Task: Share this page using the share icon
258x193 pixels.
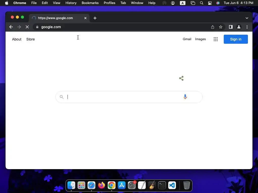Action: (x=213, y=27)
